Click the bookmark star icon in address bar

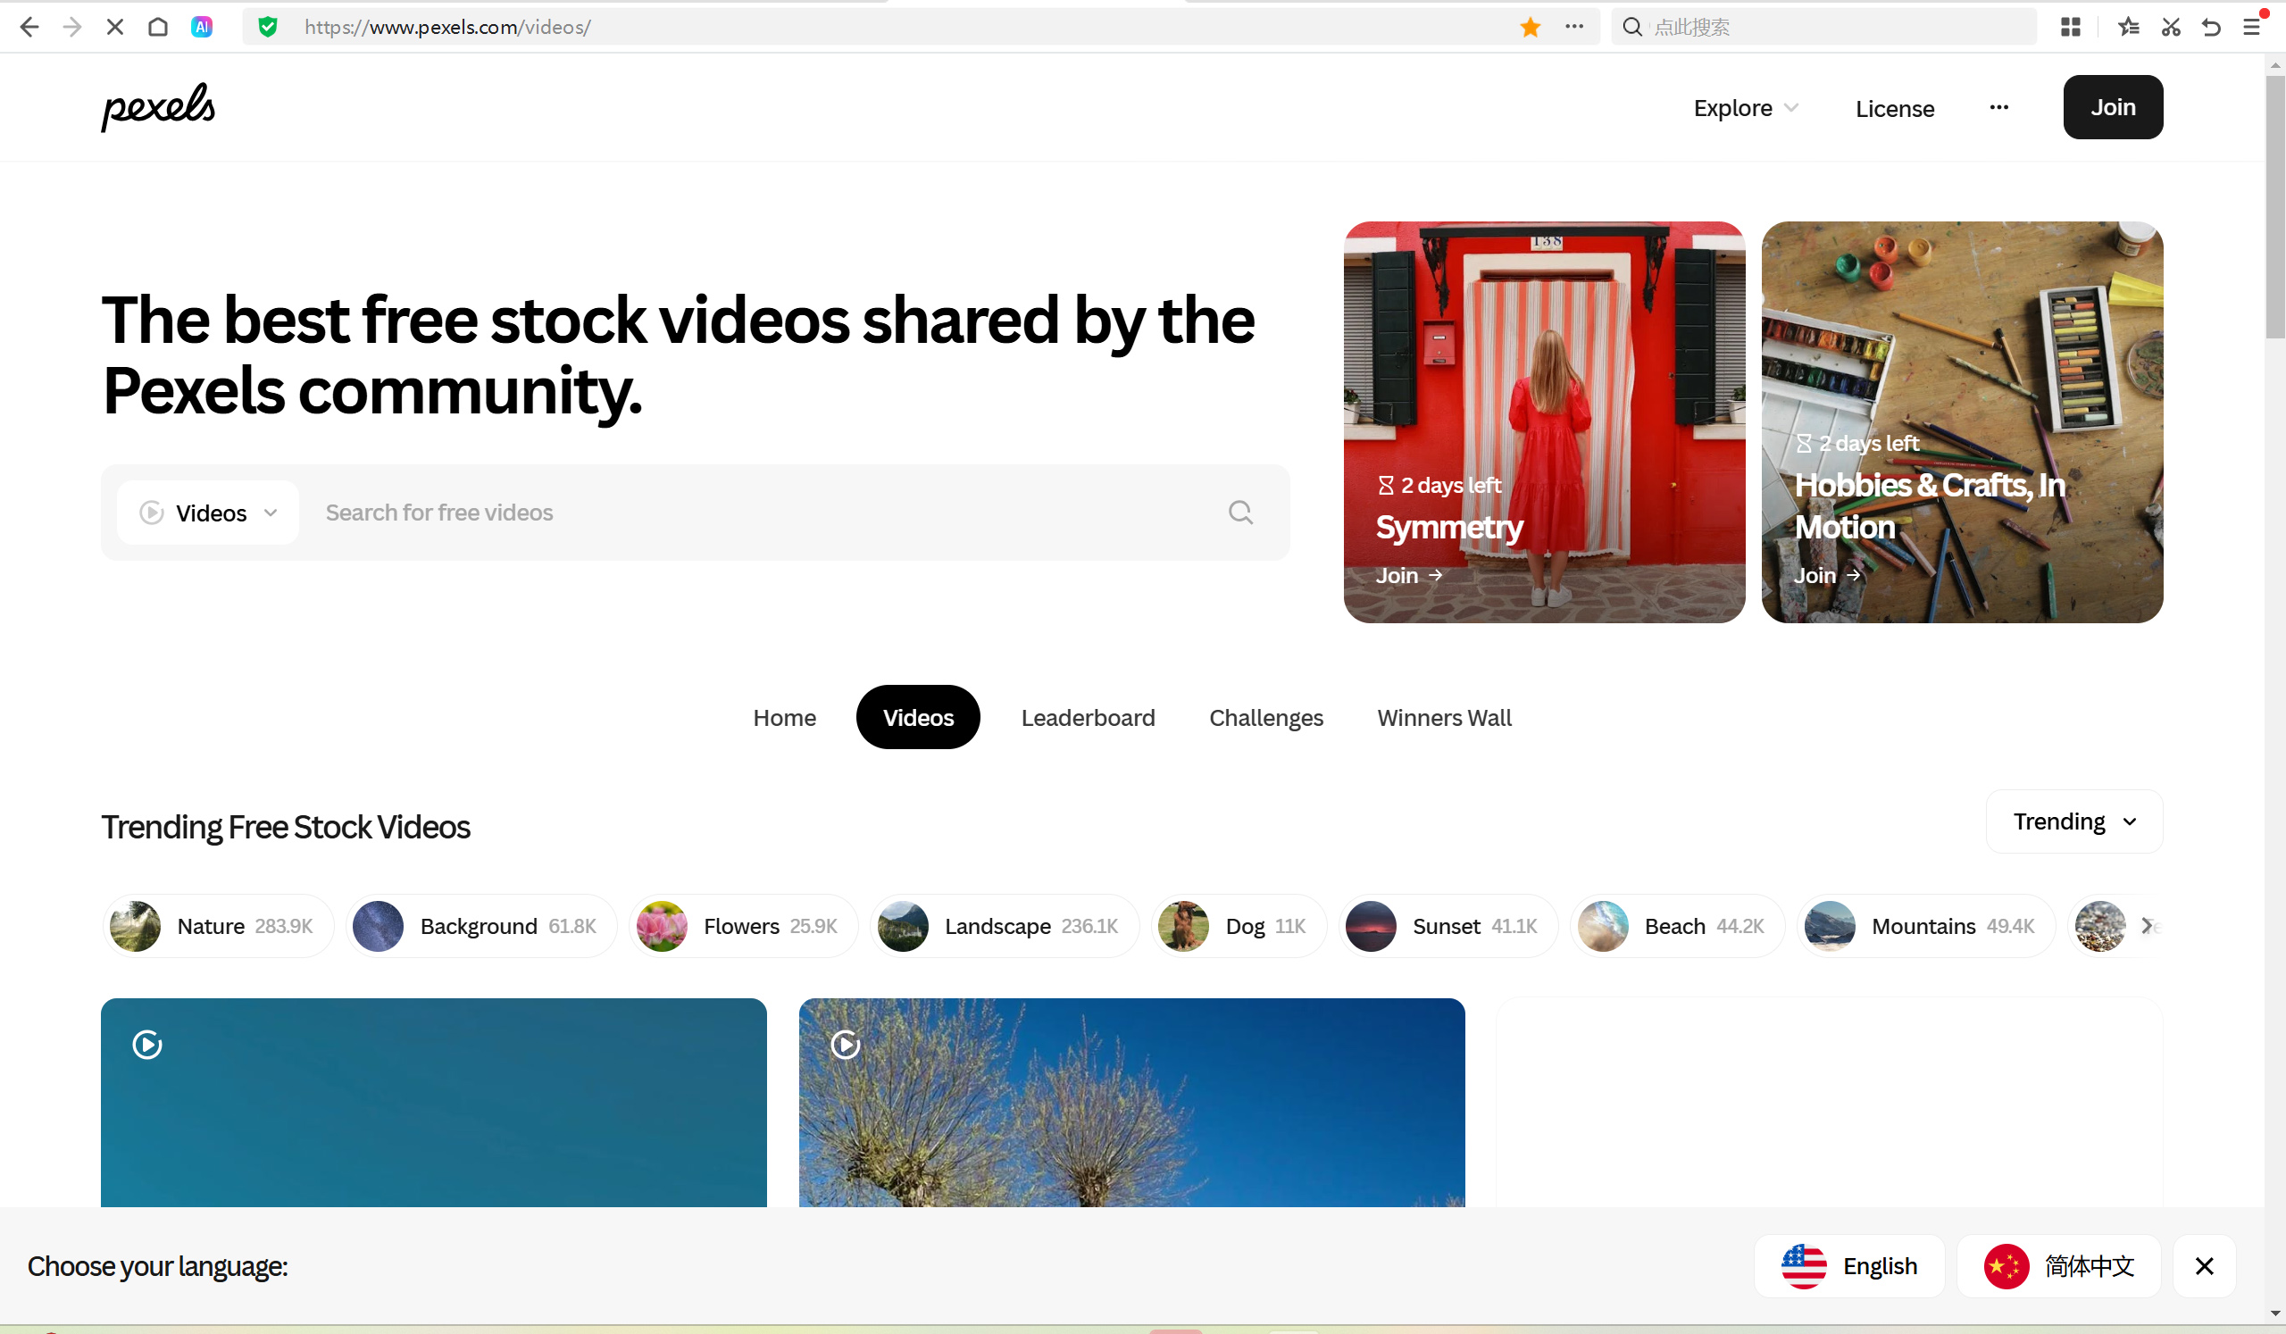click(x=1530, y=27)
